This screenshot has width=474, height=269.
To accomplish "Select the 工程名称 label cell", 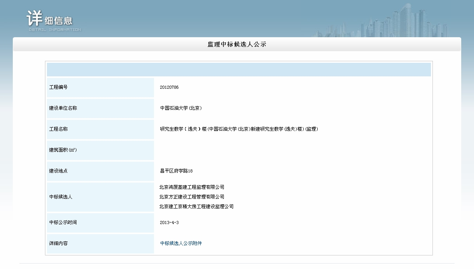I will tap(100, 129).
